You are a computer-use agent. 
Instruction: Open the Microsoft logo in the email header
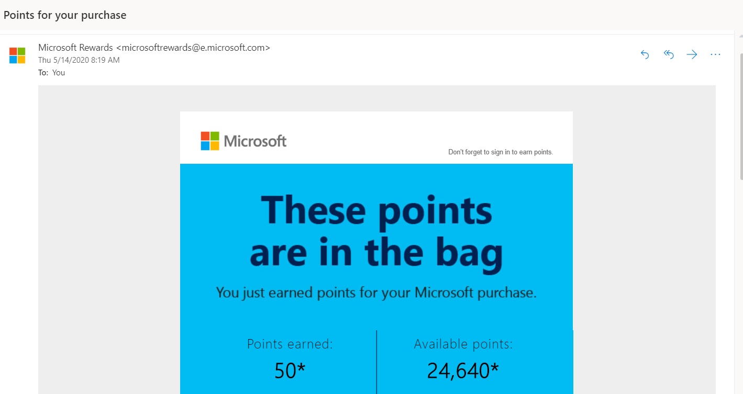point(243,141)
